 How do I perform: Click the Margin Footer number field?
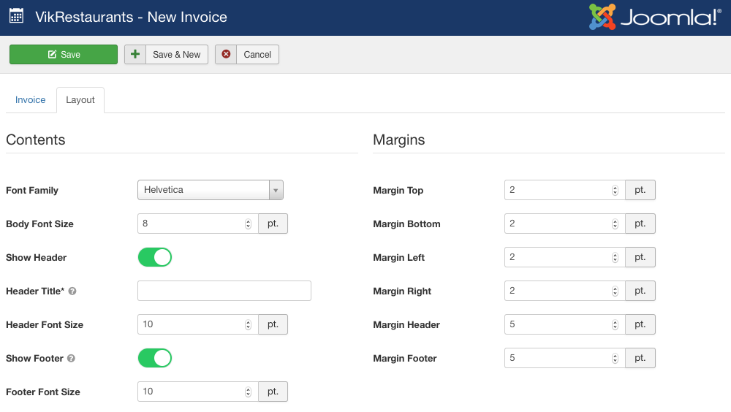pyautogui.click(x=564, y=358)
